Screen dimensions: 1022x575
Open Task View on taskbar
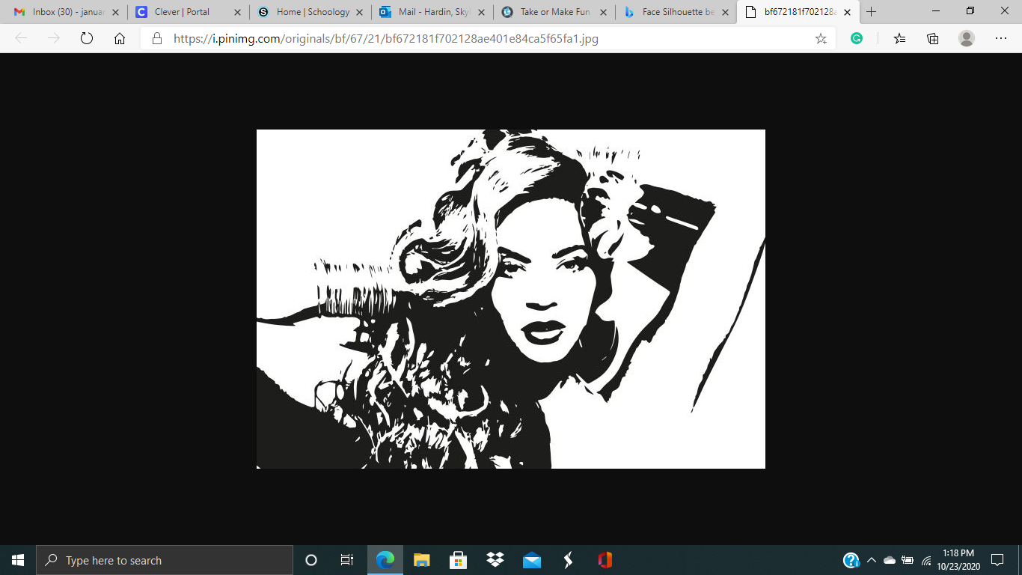pyautogui.click(x=347, y=560)
